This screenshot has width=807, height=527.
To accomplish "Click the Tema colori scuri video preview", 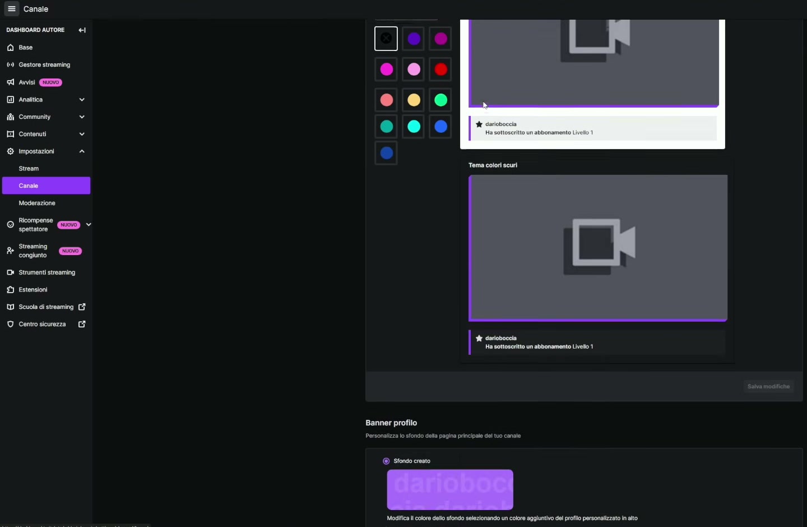I will pos(598,248).
